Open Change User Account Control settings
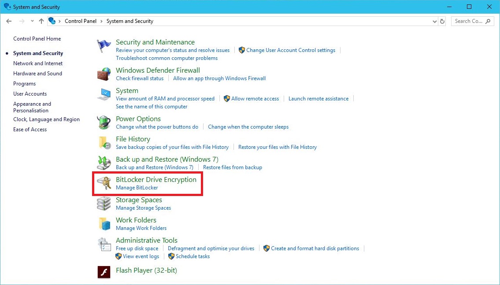The height and width of the screenshot is (285, 500). [291, 50]
